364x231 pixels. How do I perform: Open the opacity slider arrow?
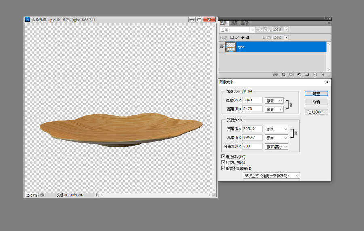(x=286, y=29)
